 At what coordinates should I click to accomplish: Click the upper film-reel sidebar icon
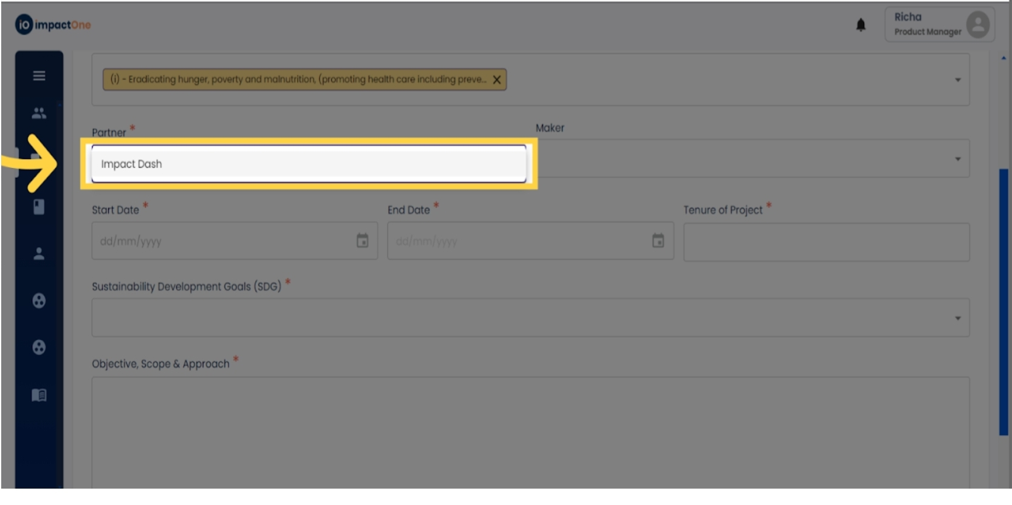[39, 300]
